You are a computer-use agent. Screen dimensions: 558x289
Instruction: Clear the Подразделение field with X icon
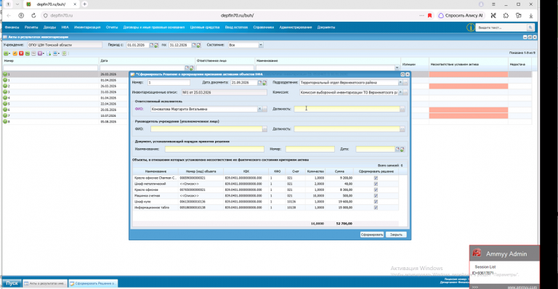[400, 83]
